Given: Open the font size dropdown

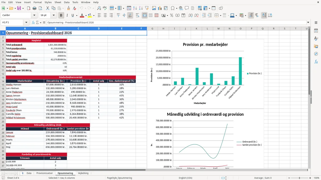Looking at the screenshot, I should [54, 15].
